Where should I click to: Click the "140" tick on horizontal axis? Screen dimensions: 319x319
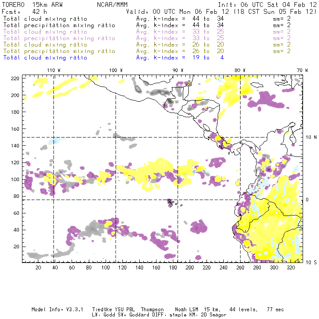coord(139,268)
